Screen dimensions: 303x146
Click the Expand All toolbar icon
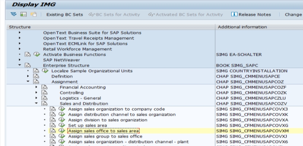click(x=14, y=14)
